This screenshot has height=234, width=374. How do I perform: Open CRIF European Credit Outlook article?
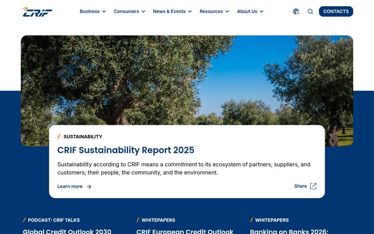pyautogui.click(x=184, y=231)
